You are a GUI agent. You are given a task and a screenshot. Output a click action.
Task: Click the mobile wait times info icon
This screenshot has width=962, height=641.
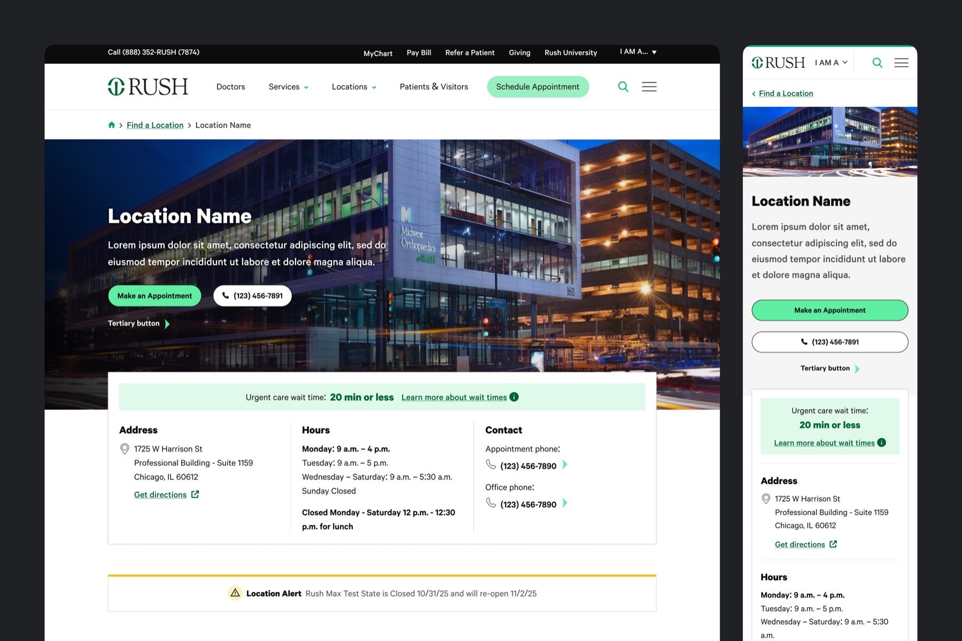(x=882, y=442)
